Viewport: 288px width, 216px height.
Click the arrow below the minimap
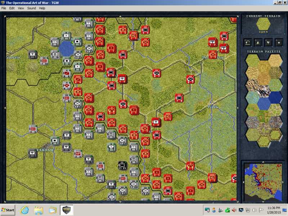pos(263,202)
